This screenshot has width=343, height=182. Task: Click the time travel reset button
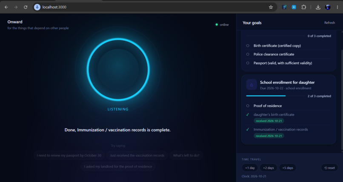click(x=329, y=168)
